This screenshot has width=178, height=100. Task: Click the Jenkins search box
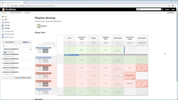pos(149,9)
